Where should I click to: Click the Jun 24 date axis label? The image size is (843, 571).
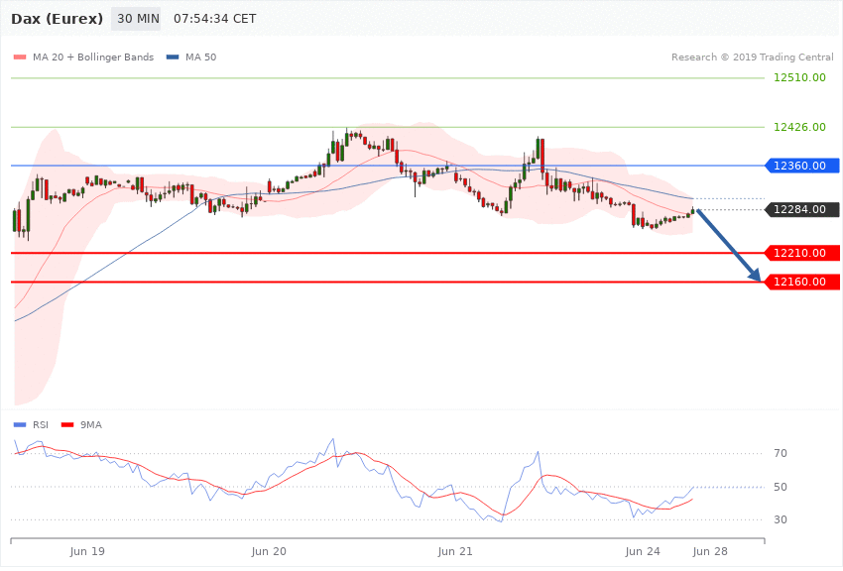click(x=643, y=551)
